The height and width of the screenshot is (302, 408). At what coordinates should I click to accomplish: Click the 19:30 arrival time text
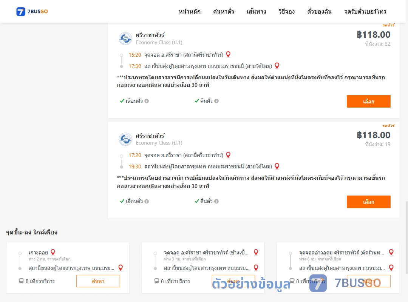click(135, 166)
